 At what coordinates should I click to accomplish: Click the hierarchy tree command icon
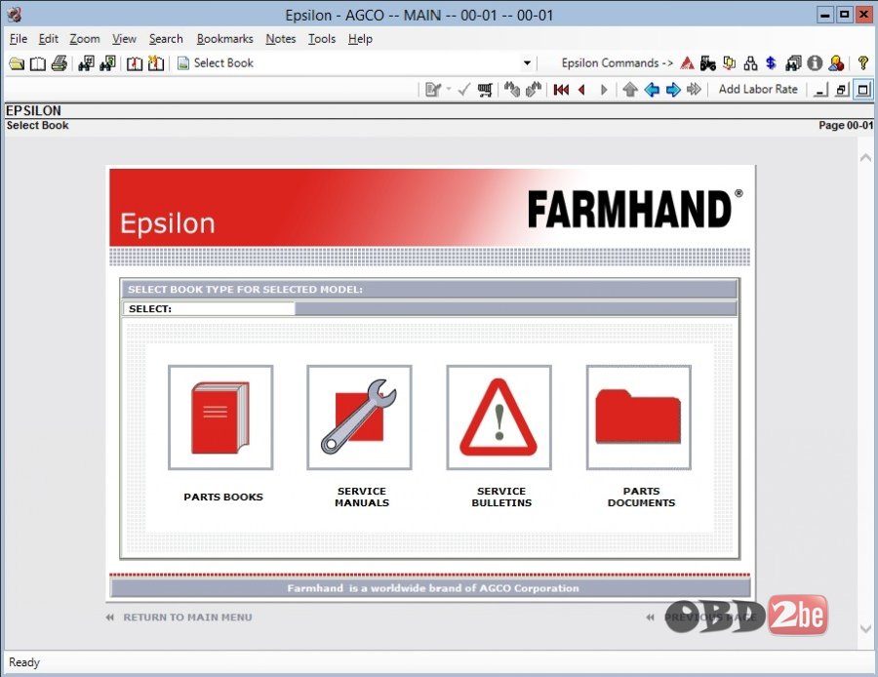pos(750,63)
